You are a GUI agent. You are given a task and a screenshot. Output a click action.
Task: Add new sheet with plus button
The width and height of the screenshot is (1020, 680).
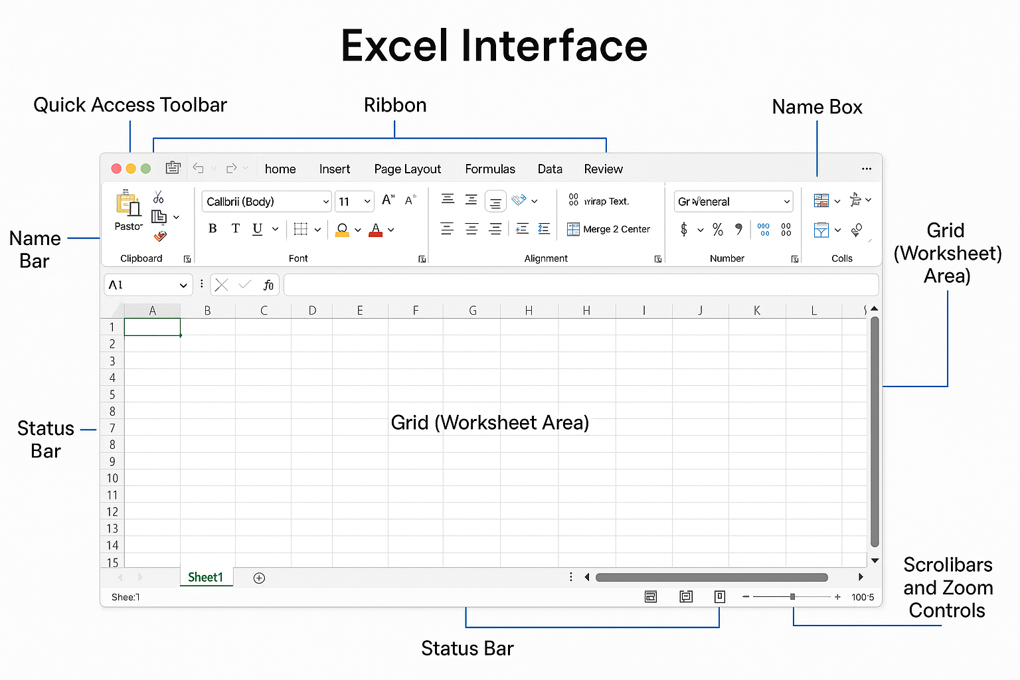coord(260,578)
